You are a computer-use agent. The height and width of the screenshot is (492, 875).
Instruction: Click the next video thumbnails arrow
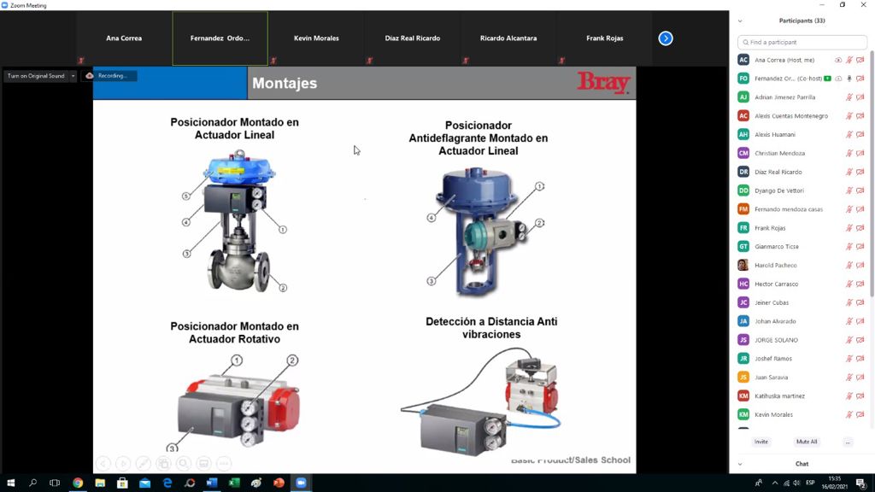pos(666,38)
